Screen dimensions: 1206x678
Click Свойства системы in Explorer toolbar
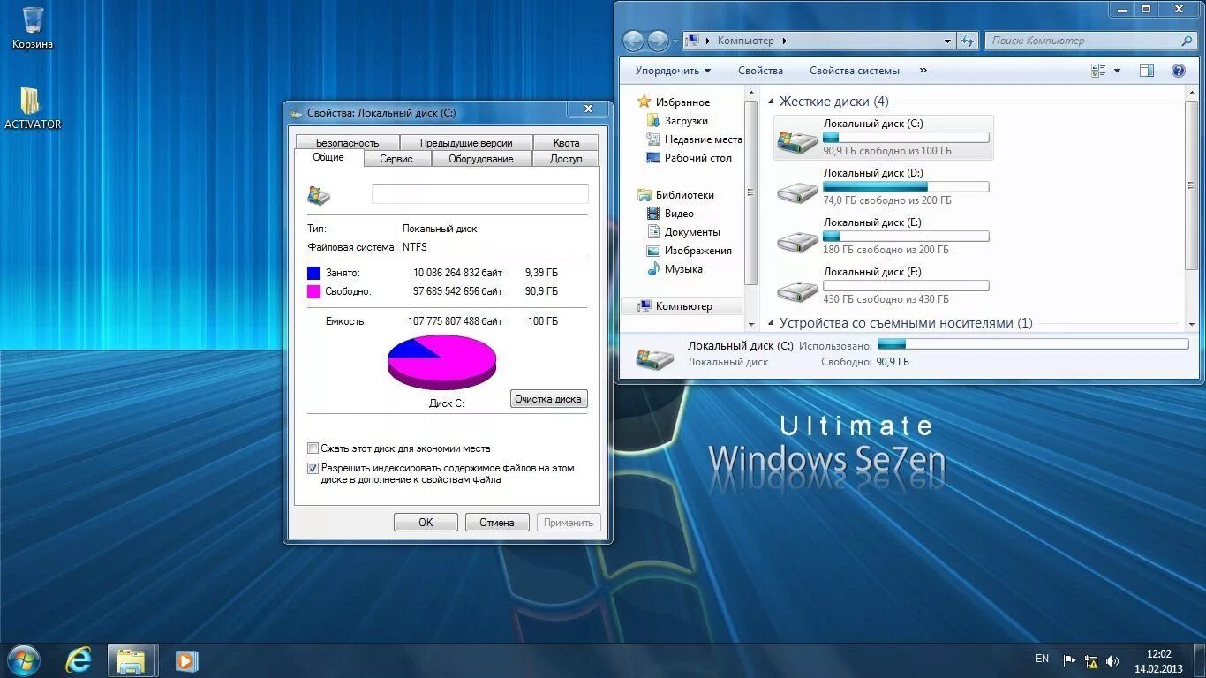coord(855,71)
